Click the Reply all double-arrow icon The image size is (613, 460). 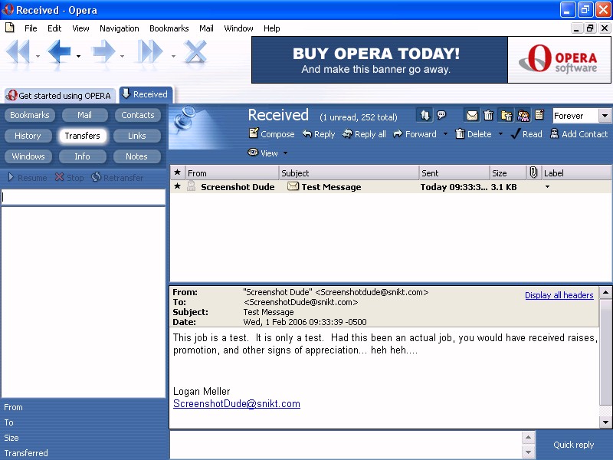(347, 134)
